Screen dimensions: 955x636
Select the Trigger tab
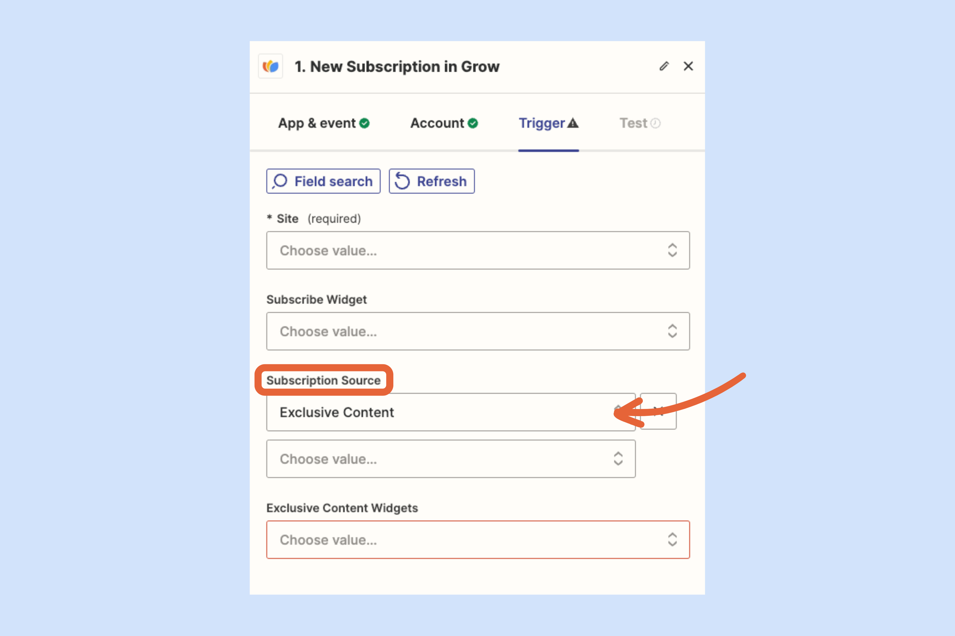(x=549, y=123)
